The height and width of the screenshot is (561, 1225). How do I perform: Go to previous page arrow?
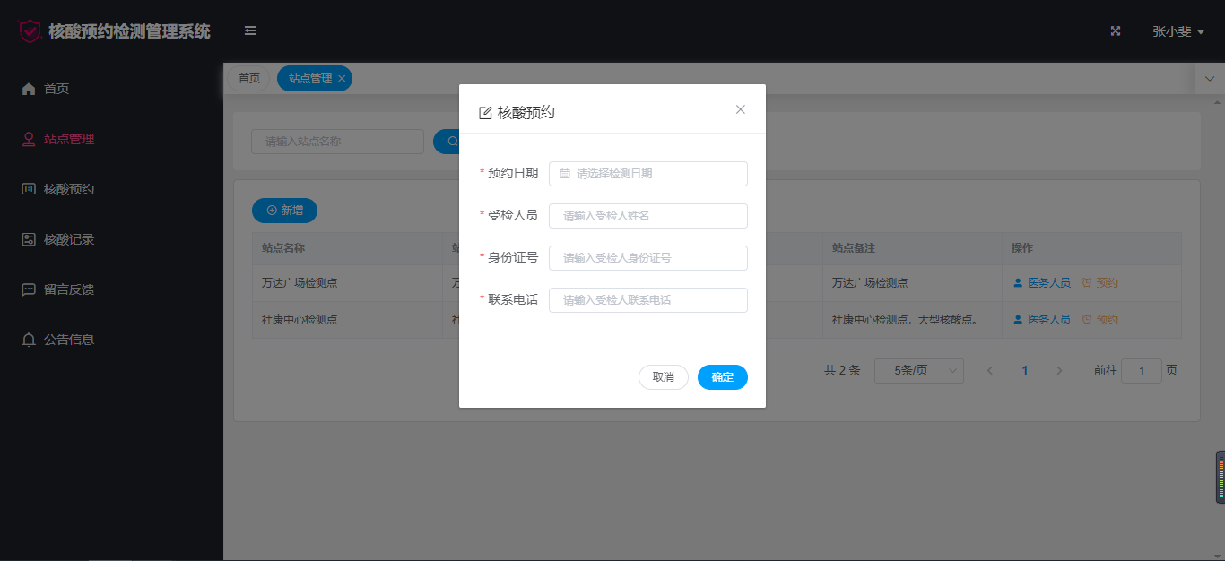tap(990, 371)
